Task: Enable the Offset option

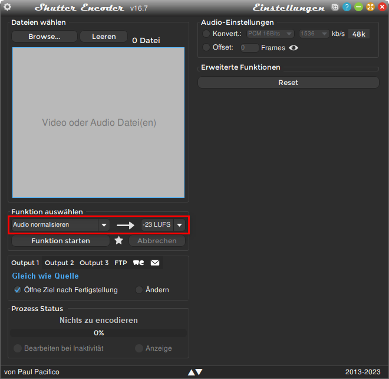Action: tap(206, 47)
